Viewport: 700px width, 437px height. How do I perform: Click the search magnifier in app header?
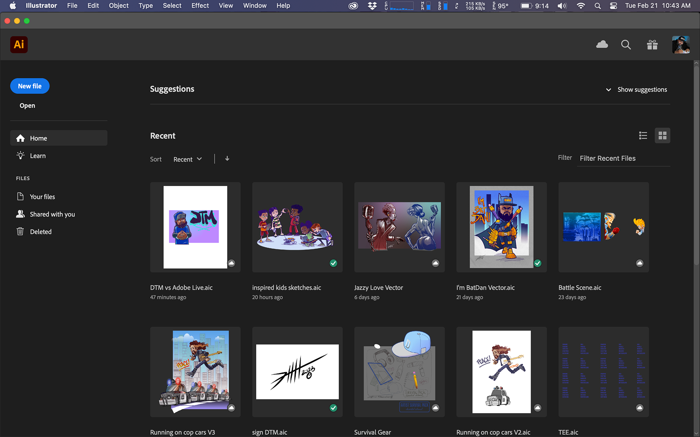click(626, 45)
